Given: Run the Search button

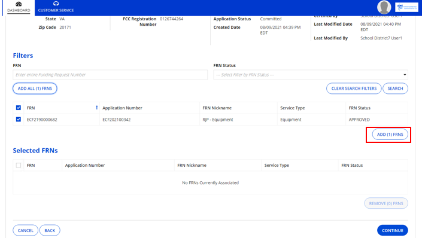Looking at the screenshot, I should tap(395, 89).
